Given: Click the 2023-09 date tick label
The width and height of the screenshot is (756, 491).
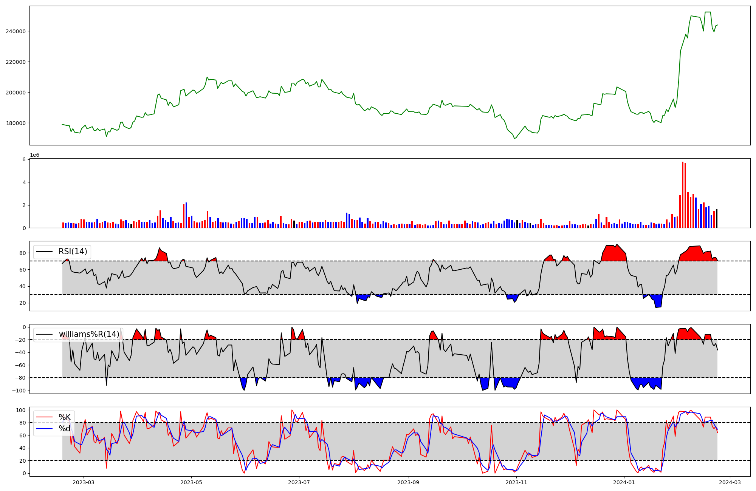Looking at the screenshot, I should click(408, 482).
